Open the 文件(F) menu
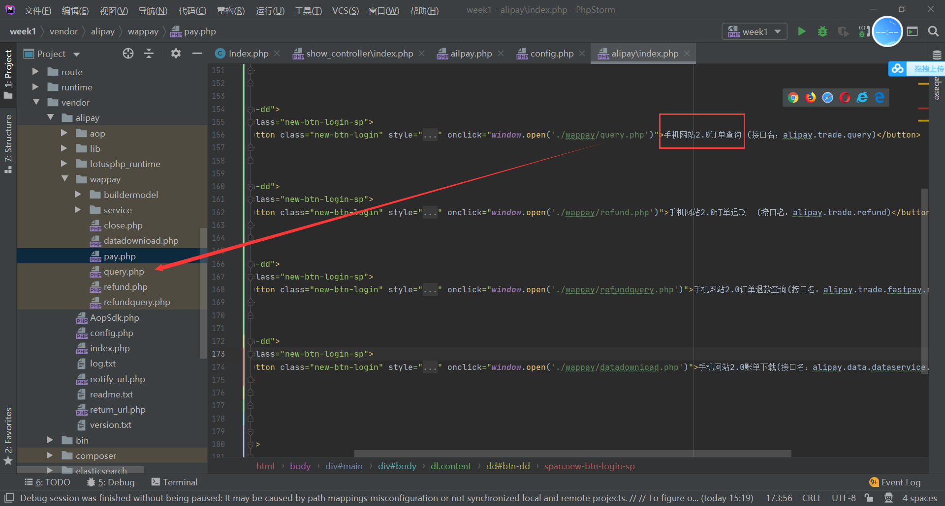Image resolution: width=945 pixels, height=506 pixels. [x=38, y=10]
